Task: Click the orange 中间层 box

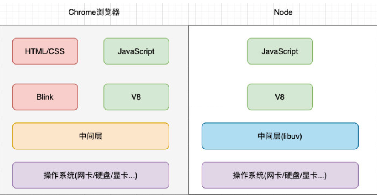Action: [91, 136]
